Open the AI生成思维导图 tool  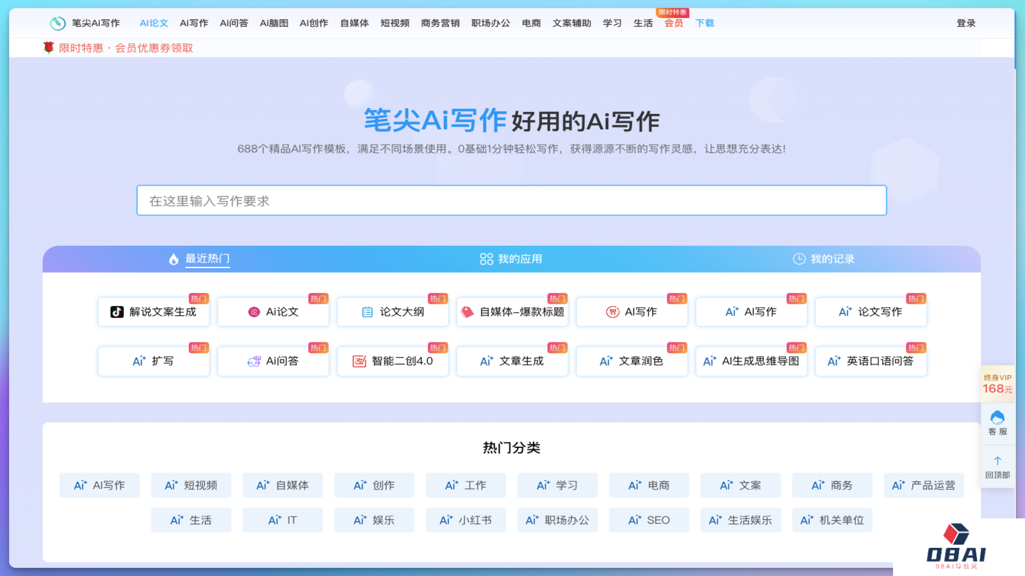click(x=751, y=361)
